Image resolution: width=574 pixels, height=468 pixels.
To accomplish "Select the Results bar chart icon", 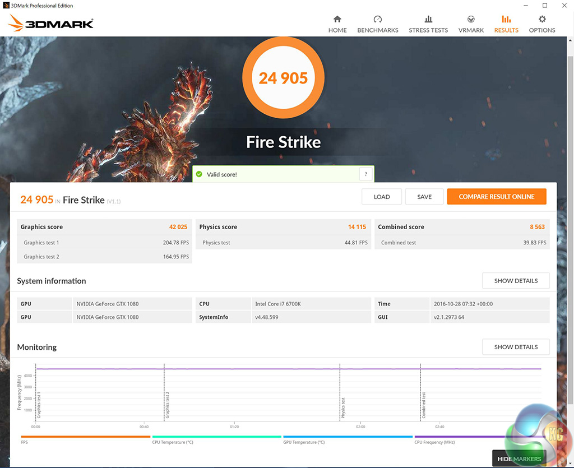I will pyautogui.click(x=506, y=20).
